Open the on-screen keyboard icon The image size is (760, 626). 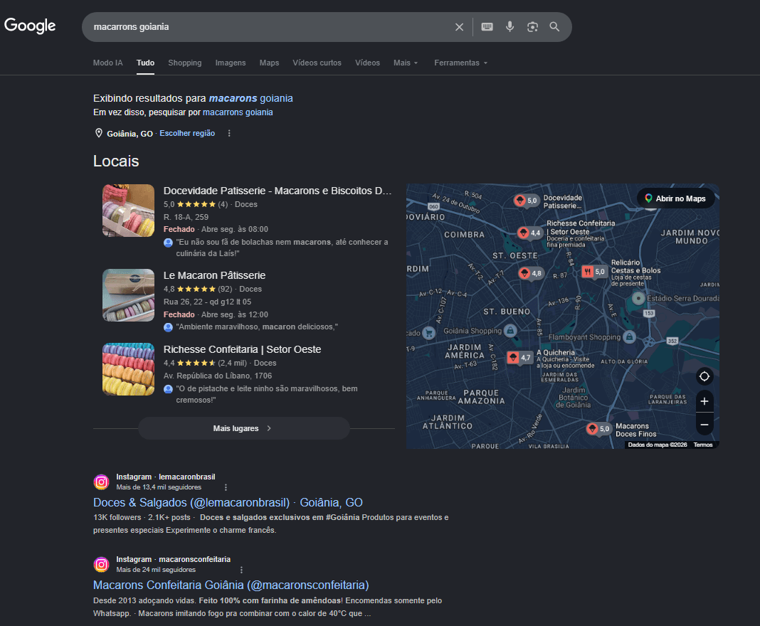(487, 26)
